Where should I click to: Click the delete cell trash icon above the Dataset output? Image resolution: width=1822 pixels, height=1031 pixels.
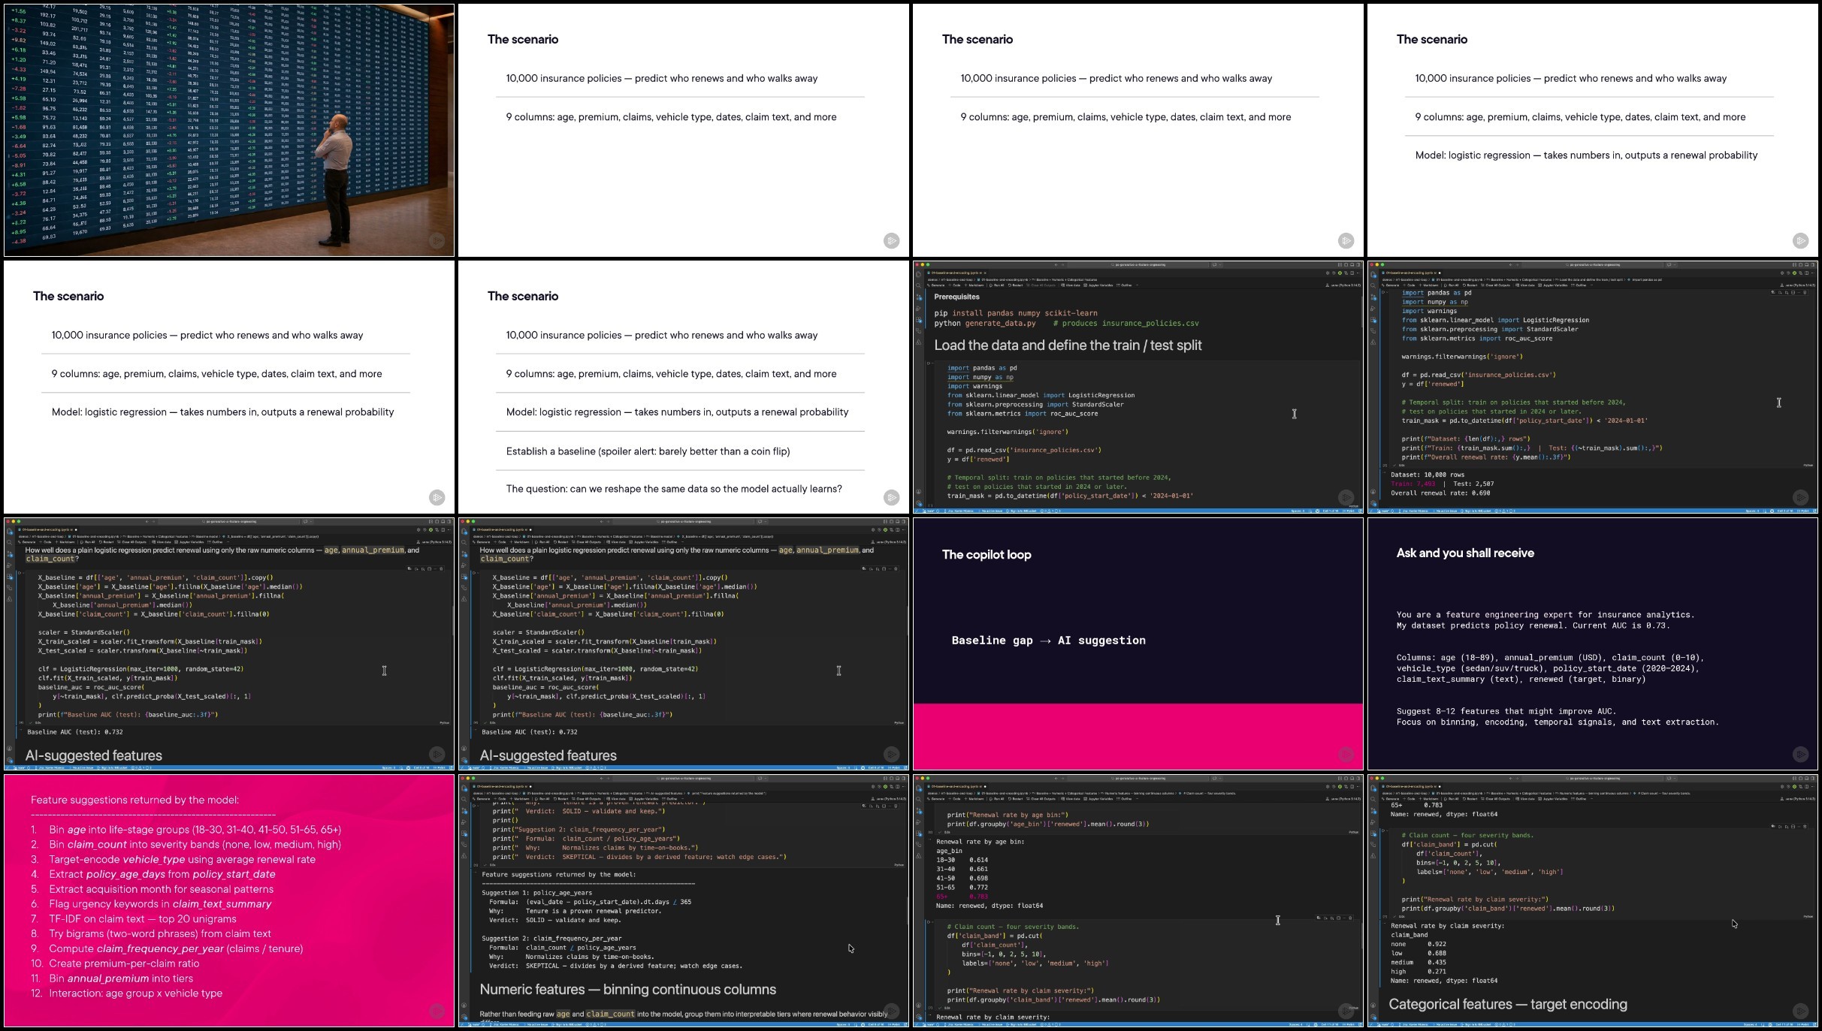[1805, 293]
